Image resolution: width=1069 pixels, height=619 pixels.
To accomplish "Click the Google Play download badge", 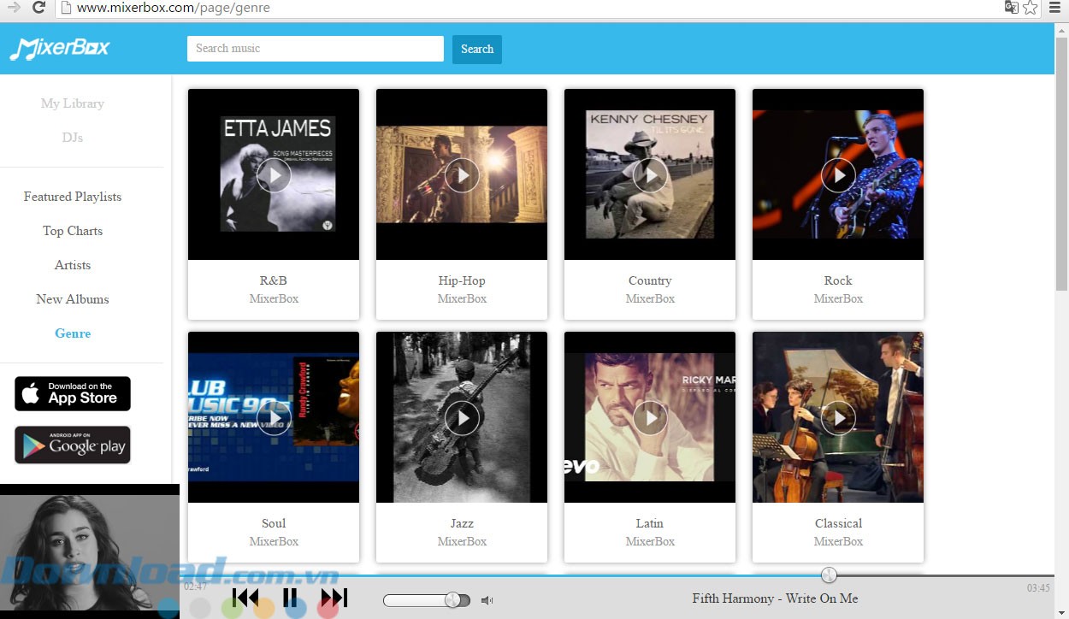I will coord(73,445).
